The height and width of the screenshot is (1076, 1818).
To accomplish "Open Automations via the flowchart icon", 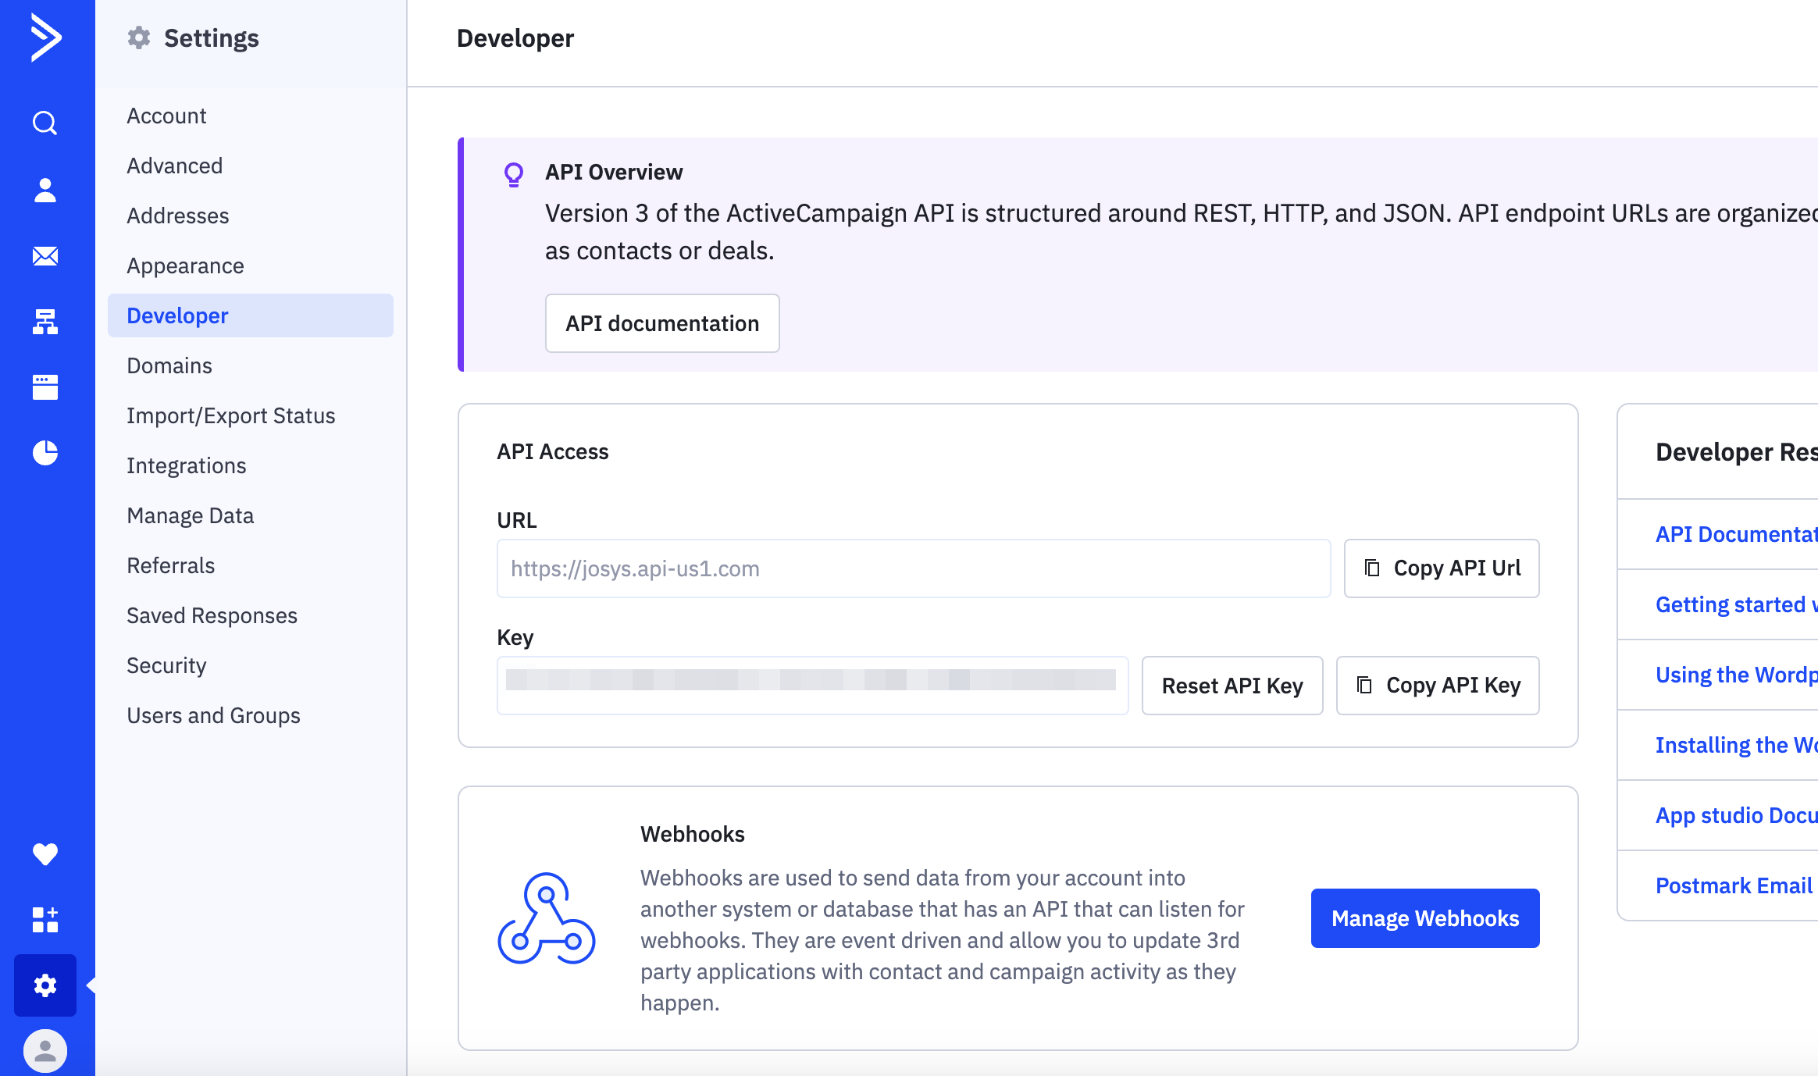I will point(45,322).
